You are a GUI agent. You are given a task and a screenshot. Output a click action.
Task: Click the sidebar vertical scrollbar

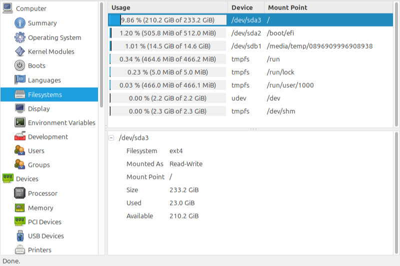[101, 55]
